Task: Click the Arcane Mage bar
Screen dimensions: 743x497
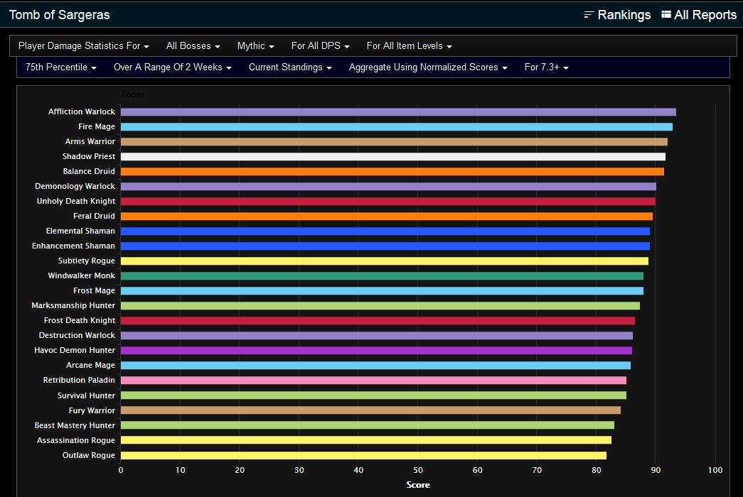Action: coord(375,366)
